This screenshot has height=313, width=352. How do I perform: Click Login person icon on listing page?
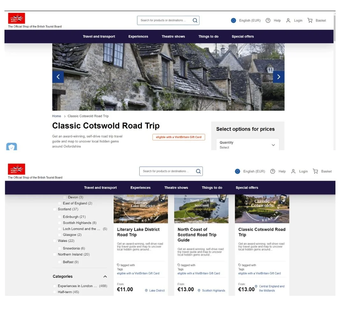[x=293, y=171]
